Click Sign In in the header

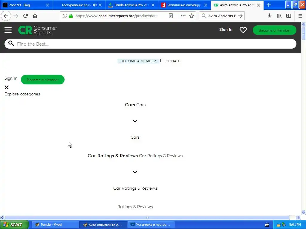point(226,30)
